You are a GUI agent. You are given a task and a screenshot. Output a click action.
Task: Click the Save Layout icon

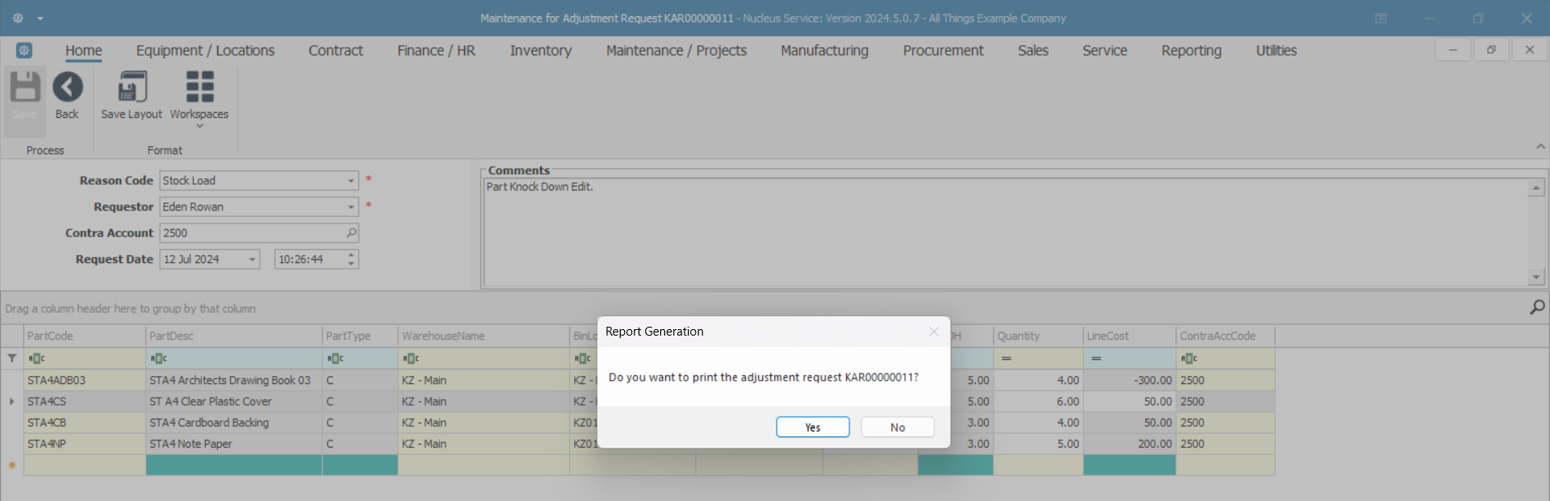tap(132, 87)
